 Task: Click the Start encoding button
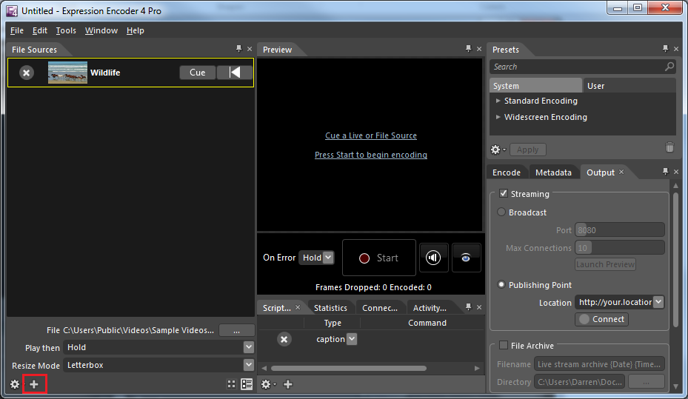coord(379,258)
